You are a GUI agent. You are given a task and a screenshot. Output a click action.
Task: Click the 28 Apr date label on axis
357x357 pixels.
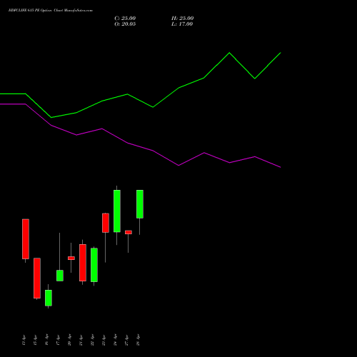138,340
